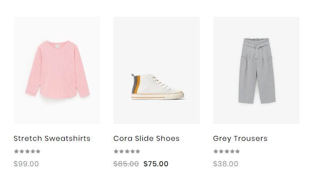Screen dimensions: 313x181
Task: Click the $38.00 price of Grey Trousers
Action: [226, 164]
